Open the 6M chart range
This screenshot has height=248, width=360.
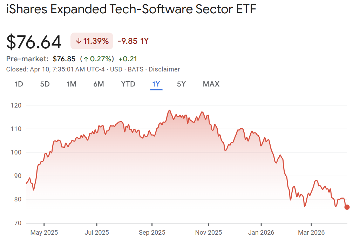point(99,84)
